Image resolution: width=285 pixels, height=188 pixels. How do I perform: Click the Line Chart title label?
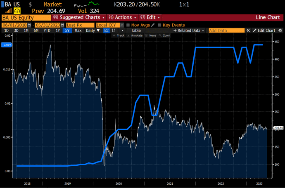pos(268,17)
